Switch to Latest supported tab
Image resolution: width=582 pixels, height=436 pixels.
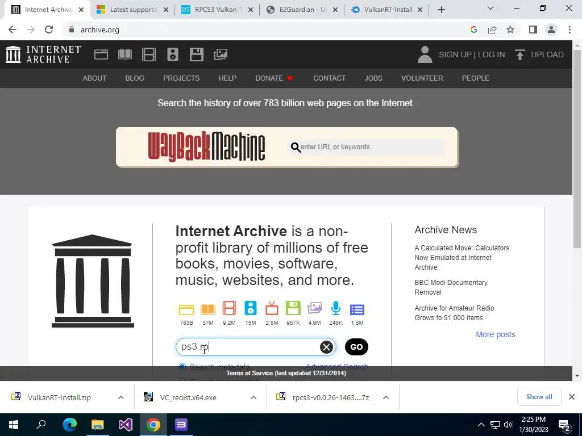[x=132, y=10]
